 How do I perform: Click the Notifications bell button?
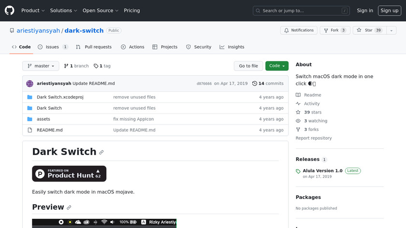[x=299, y=30]
